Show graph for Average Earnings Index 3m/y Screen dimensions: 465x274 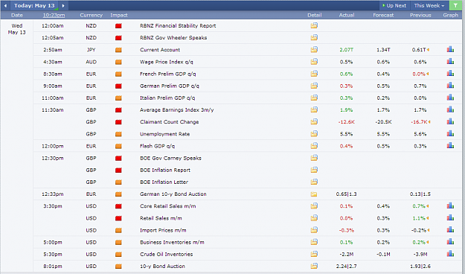(450, 109)
